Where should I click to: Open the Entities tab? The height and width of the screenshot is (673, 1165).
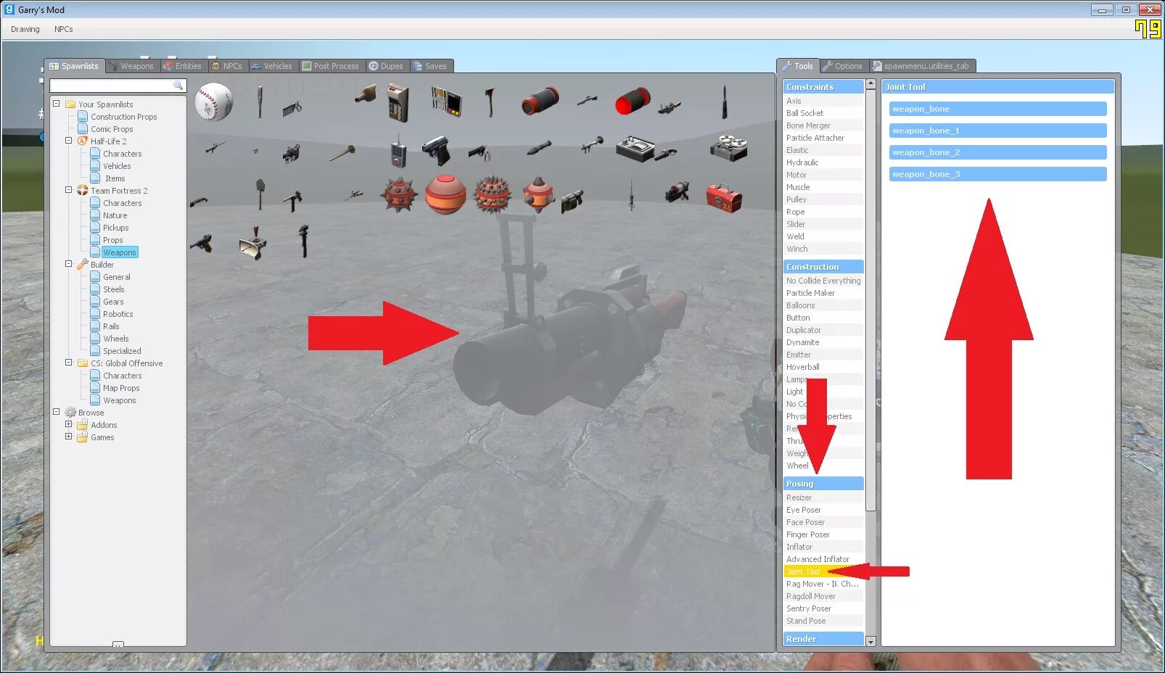(x=183, y=66)
